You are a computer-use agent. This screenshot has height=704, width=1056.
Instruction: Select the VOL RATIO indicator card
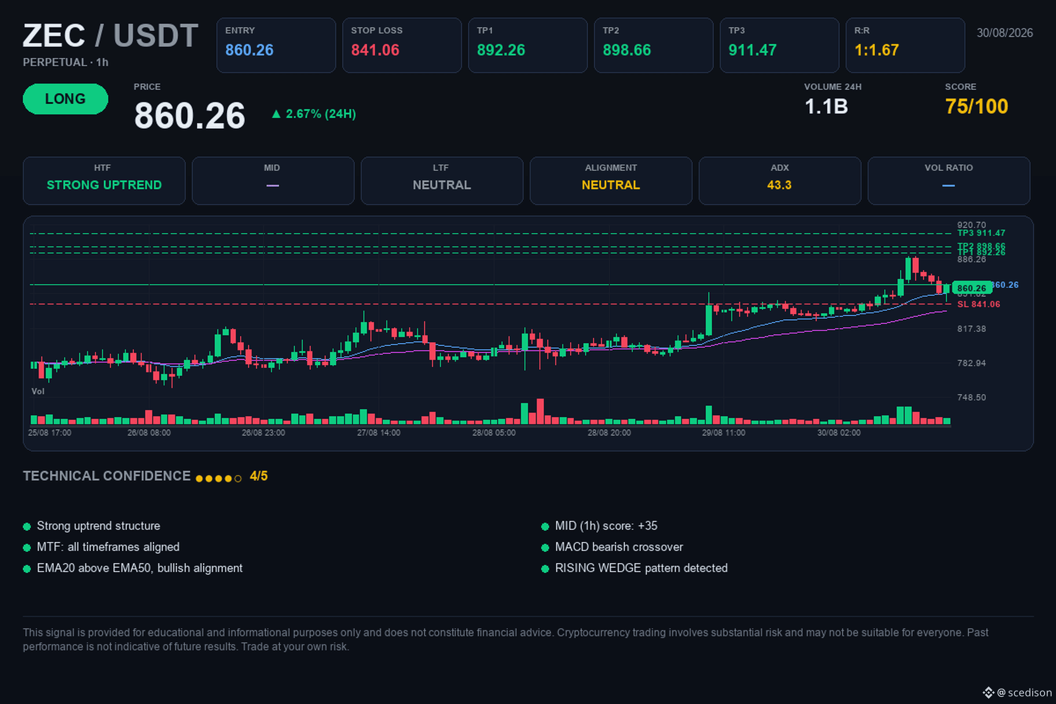pos(949,181)
